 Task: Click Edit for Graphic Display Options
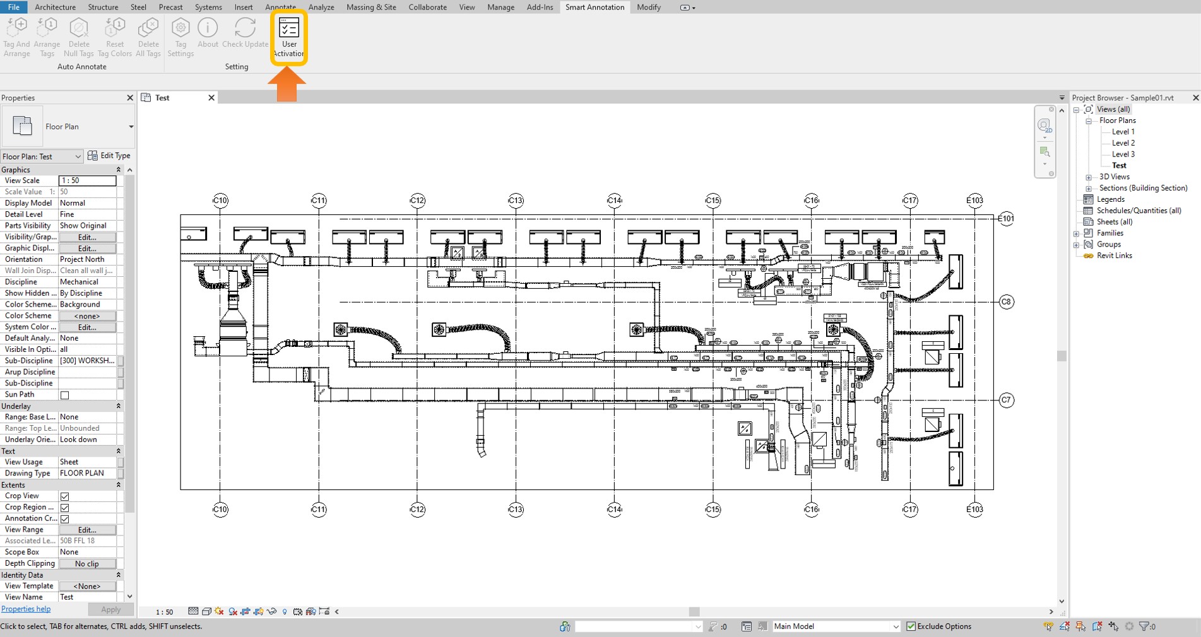point(87,248)
